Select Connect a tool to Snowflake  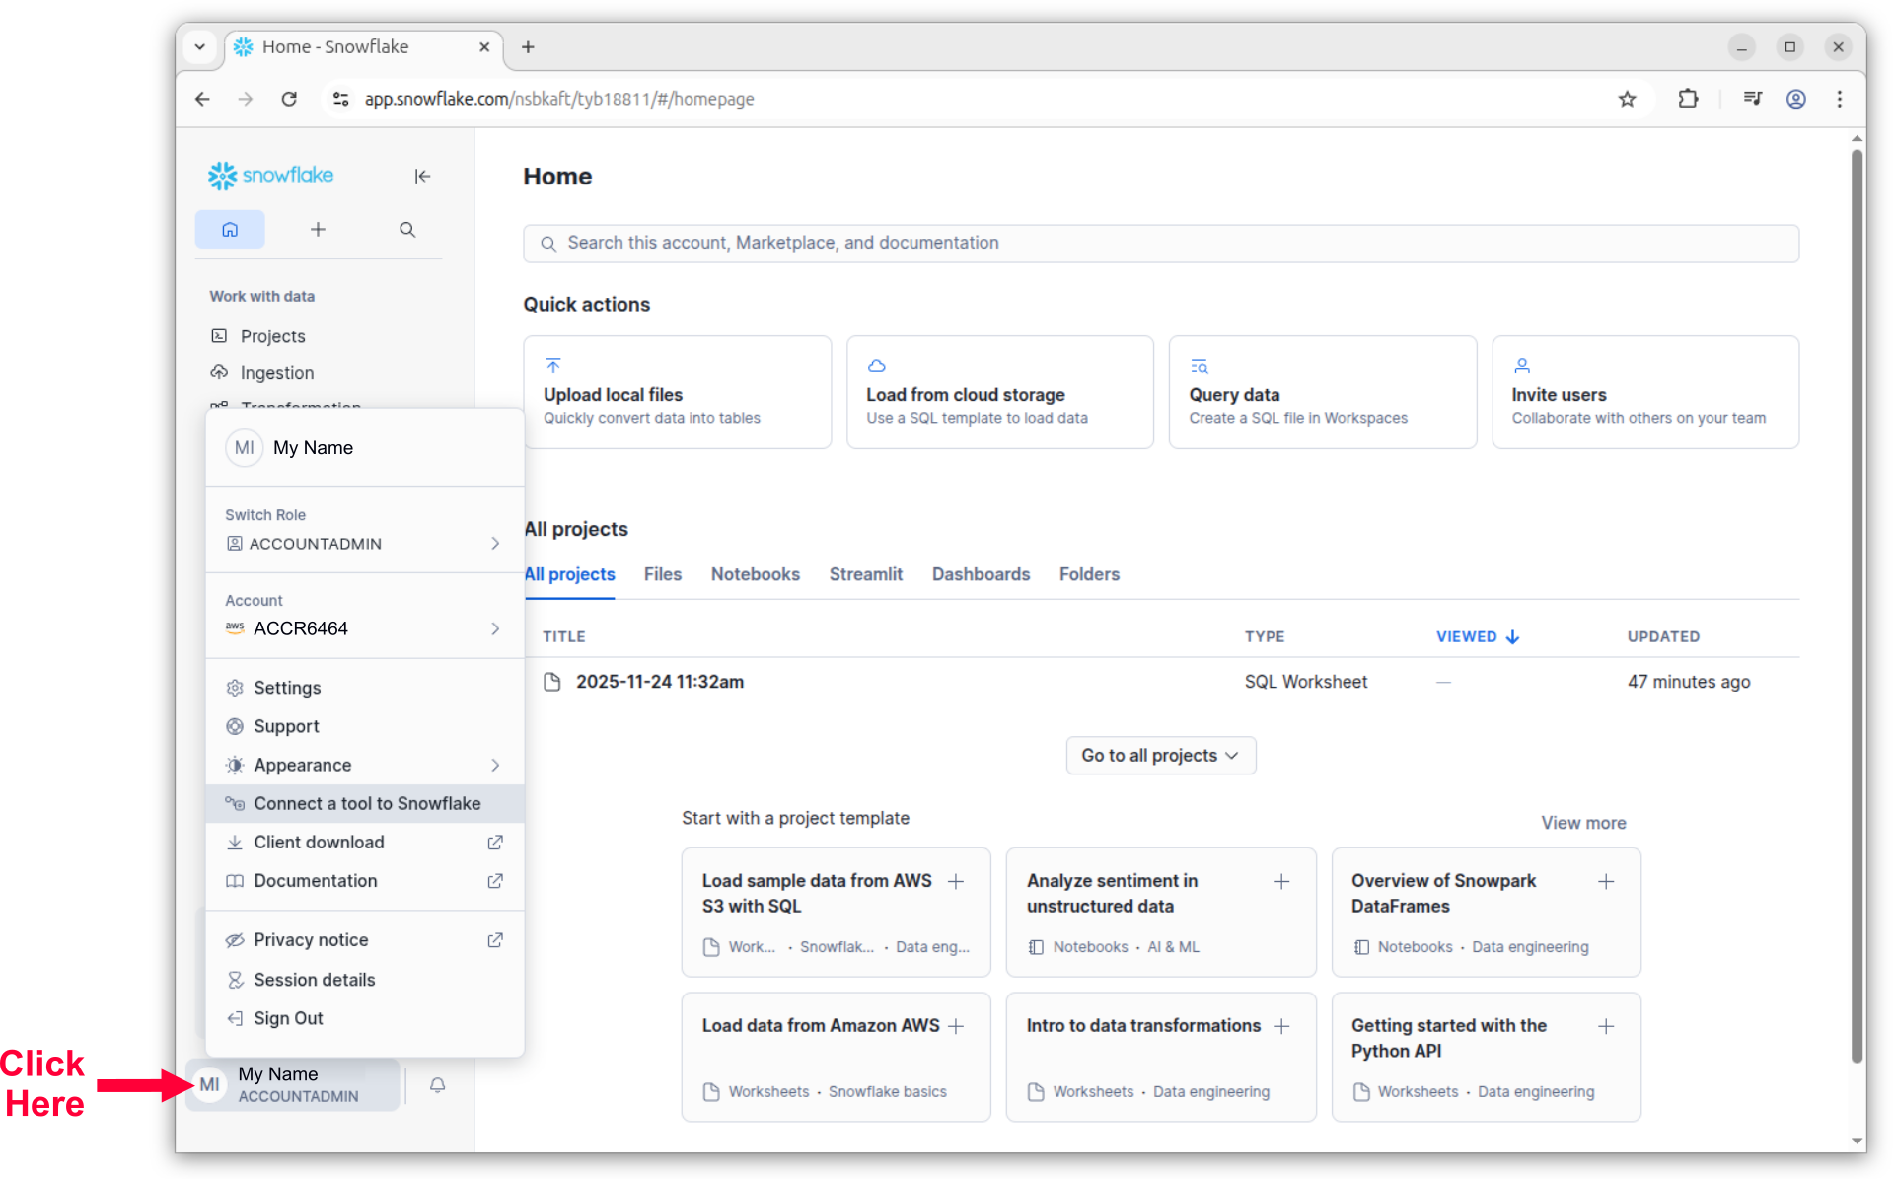pos(366,803)
